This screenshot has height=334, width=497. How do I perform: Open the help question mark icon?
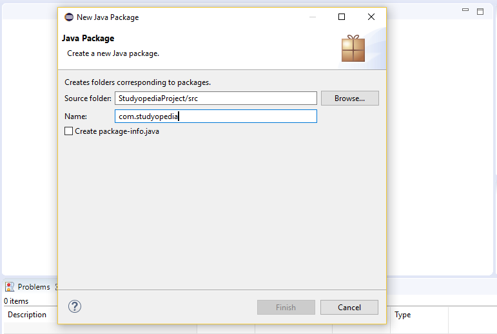[75, 306]
